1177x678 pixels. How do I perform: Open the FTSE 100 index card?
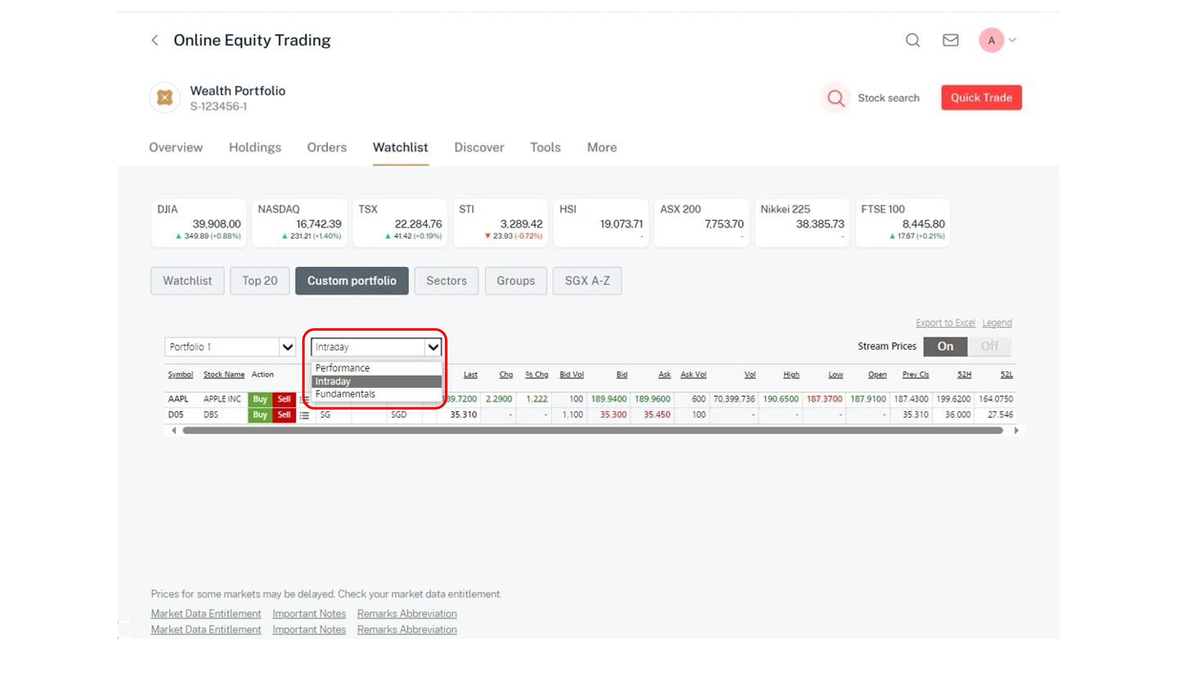tap(903, 223)
